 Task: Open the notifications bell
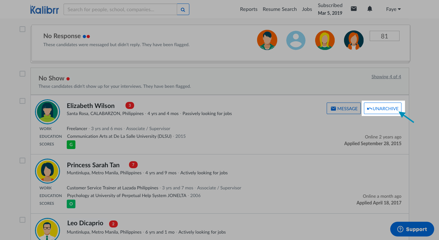(x=370, y=9)
